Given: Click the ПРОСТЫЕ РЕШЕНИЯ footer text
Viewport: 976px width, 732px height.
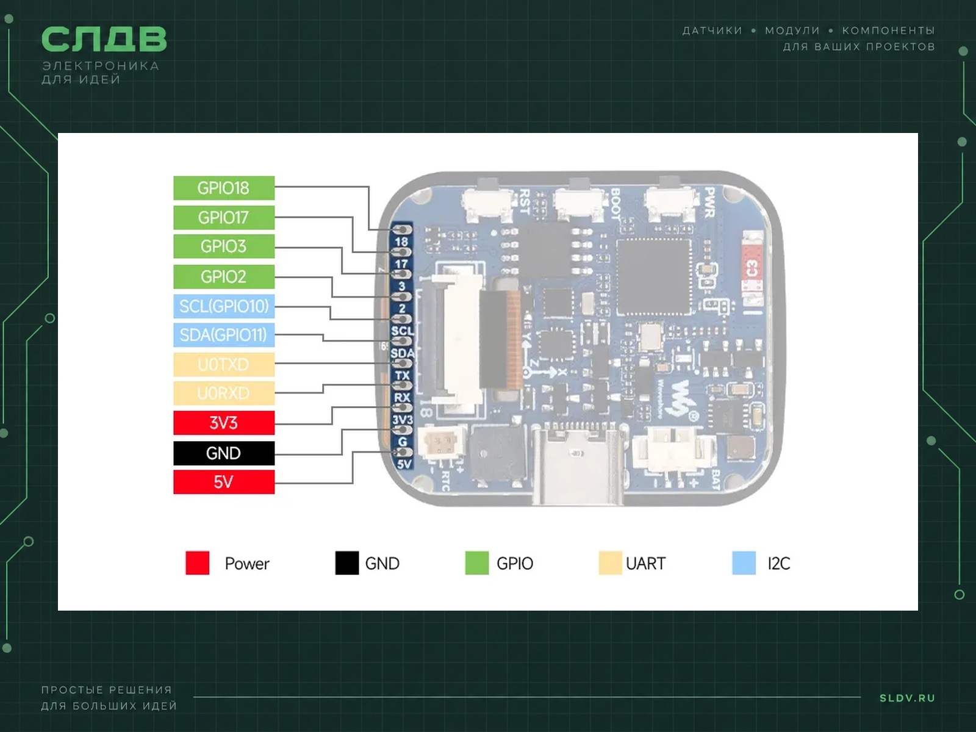Looking at the screenshot, I should (x=107, y=690).
